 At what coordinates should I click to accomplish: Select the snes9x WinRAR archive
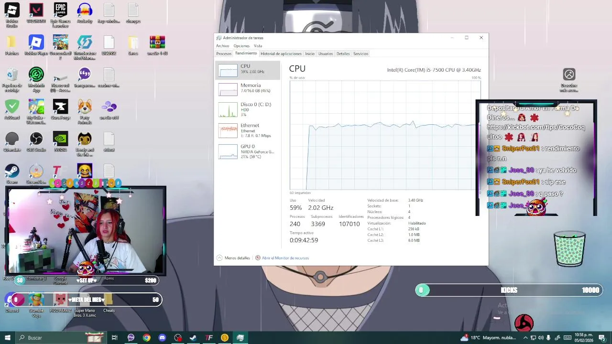[x=157, y=45]
